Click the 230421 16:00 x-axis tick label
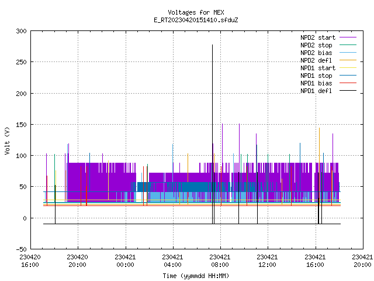 pyautogui.click(x=315, y=261)
